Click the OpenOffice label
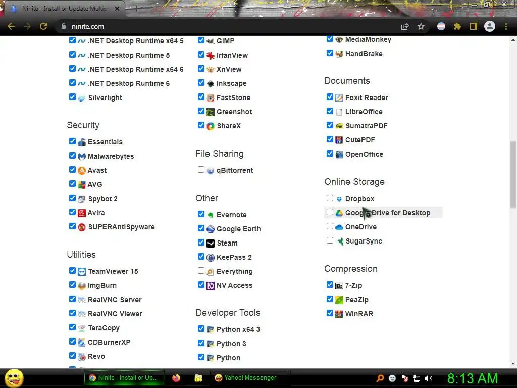This screenshot has width=517, height=388. tap(364, 155)
